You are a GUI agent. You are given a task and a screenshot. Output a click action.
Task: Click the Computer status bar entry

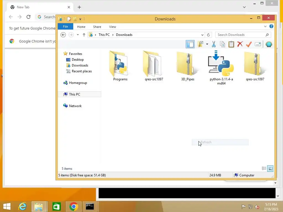click(x=244, y=175)
